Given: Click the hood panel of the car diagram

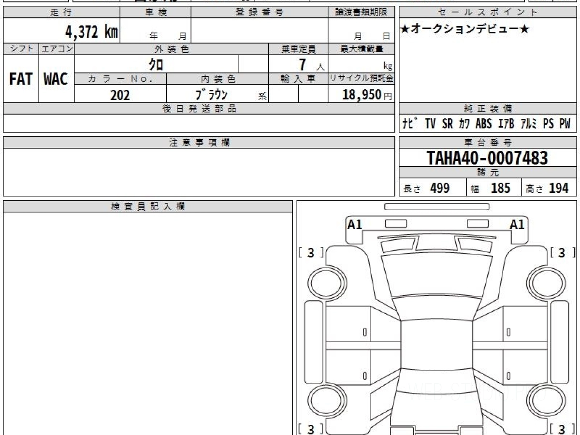Looking at the screenshot, I should [436, 275].
